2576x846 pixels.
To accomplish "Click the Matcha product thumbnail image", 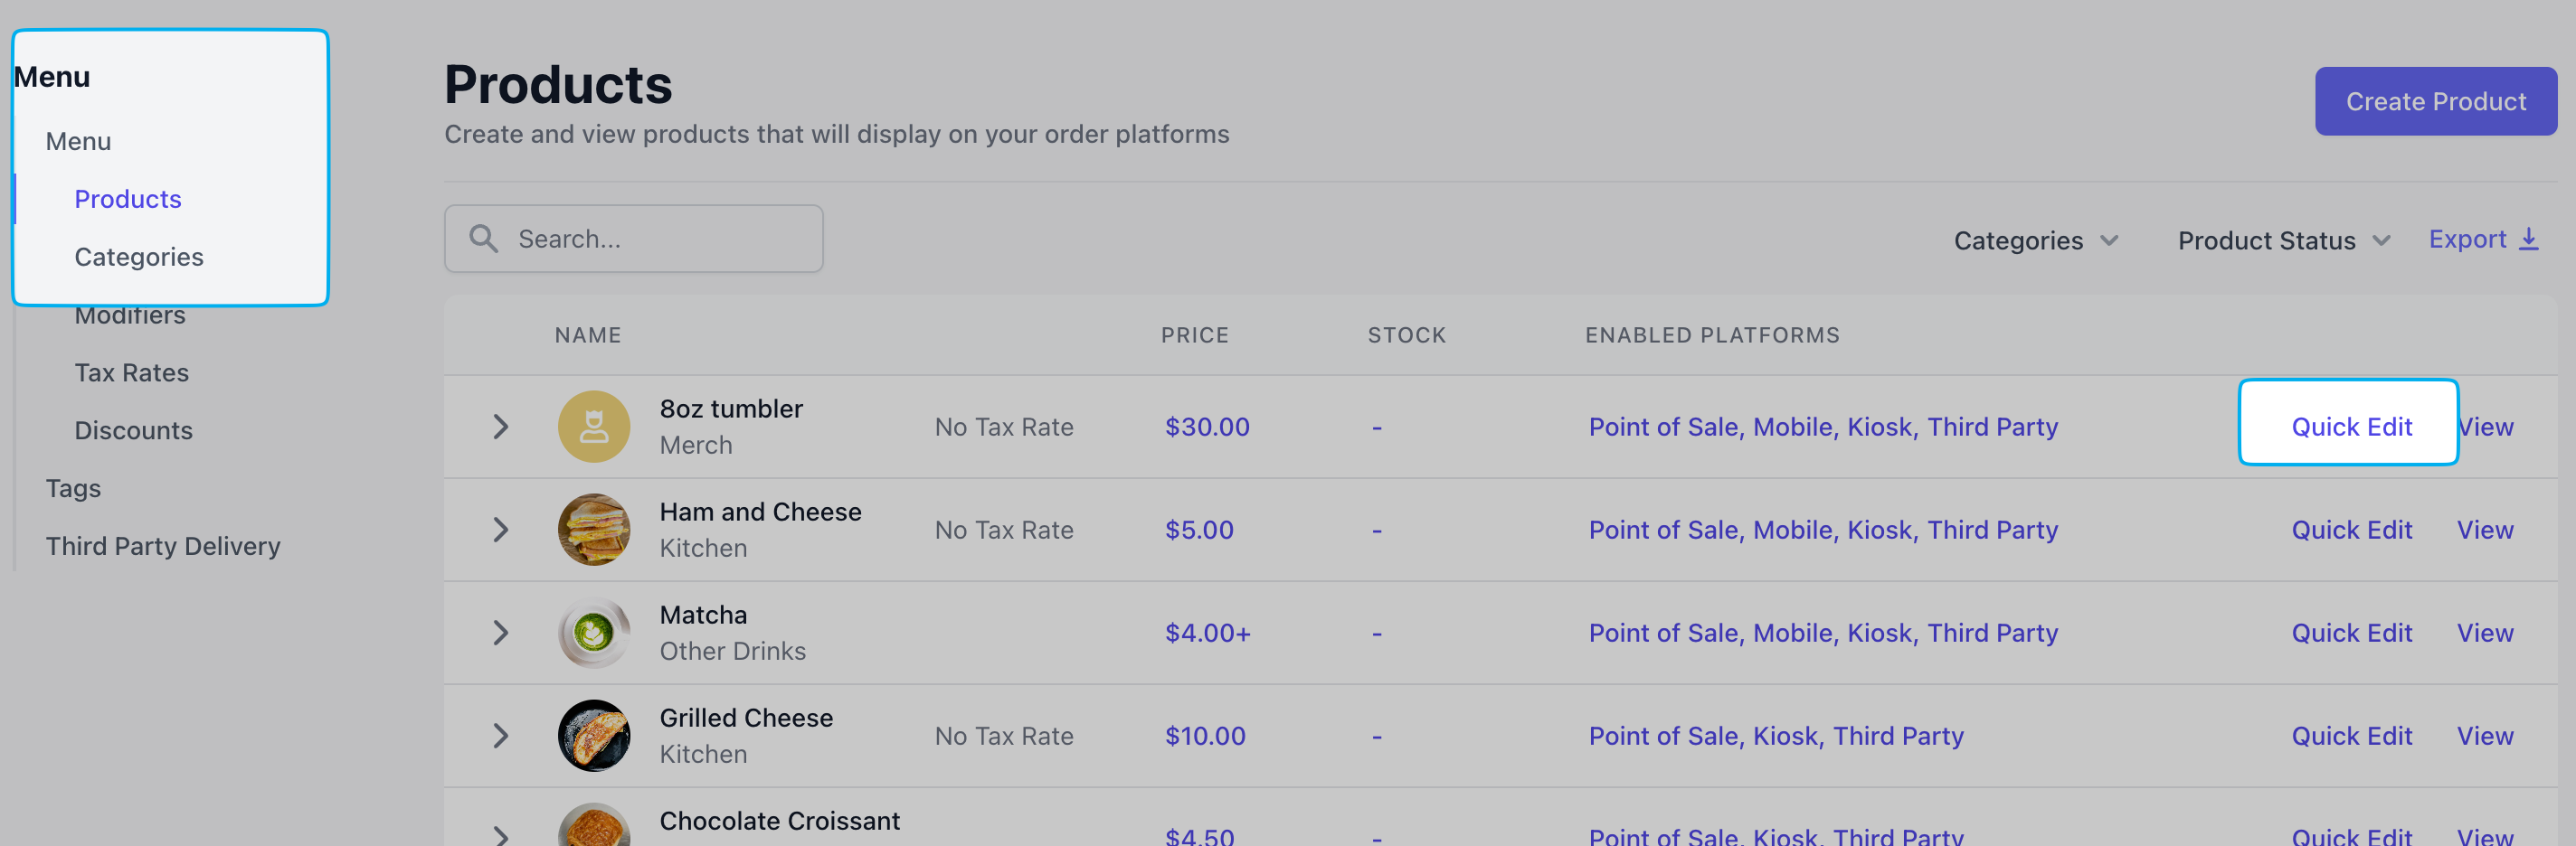I will click(594, 633).
